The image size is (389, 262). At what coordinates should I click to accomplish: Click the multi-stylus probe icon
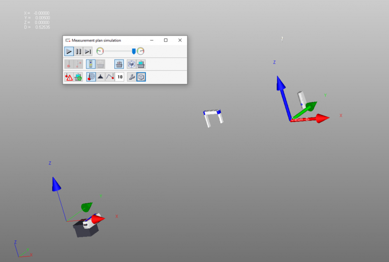pyautogui.click(x=78, y=64)
